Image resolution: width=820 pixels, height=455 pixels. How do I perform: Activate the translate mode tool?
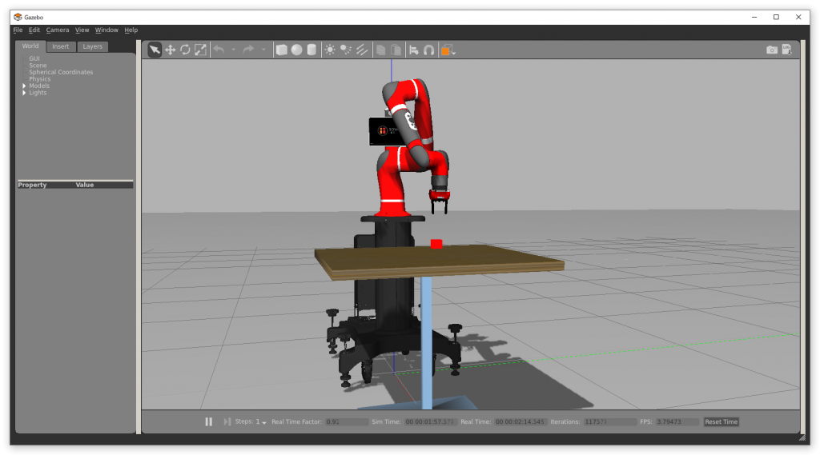[x=170, y=50]
